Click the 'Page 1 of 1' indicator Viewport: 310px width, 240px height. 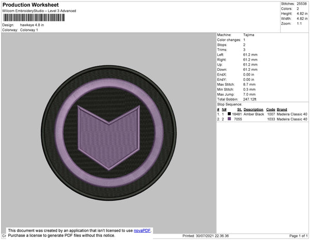pyautogui.click(x=298, y=236)
